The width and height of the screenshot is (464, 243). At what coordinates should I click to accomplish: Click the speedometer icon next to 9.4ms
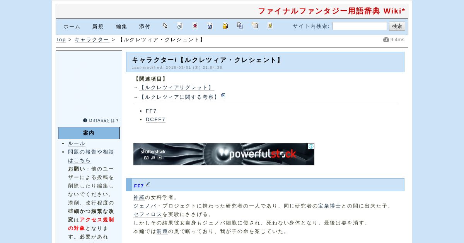[386, 39]
